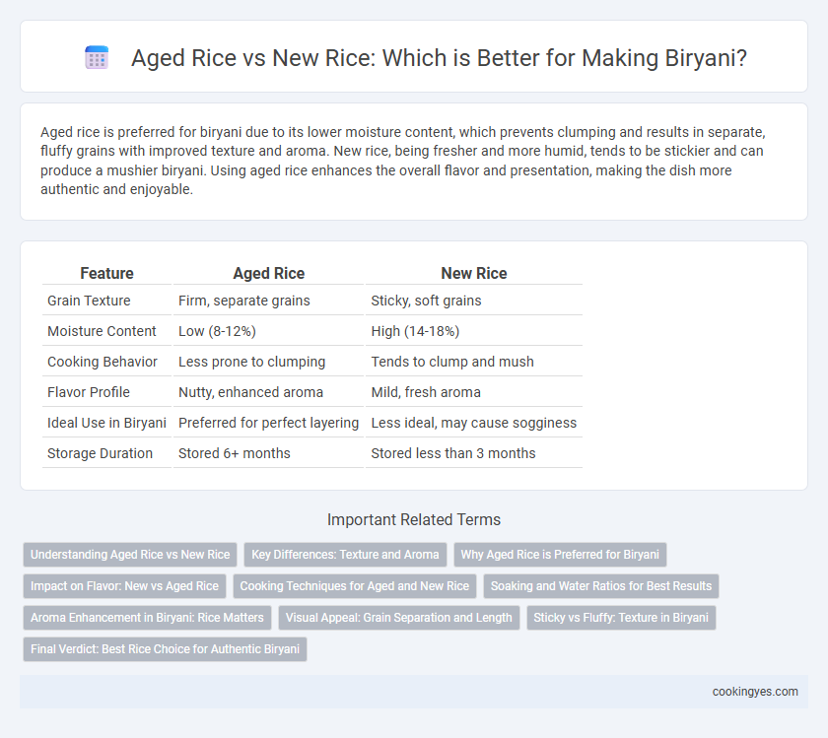Click the table icon beside the title
Viewport: 828px width, 738px height.
click(x=97, y=57)
